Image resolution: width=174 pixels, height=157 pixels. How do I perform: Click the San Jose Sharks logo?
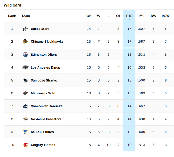26,80
